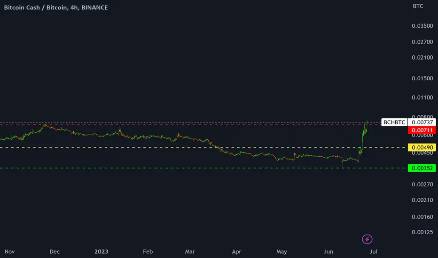This screenshot has height=258, width=438.
Task: Click the 0.01500 price axis value
Action: [422, 78]
